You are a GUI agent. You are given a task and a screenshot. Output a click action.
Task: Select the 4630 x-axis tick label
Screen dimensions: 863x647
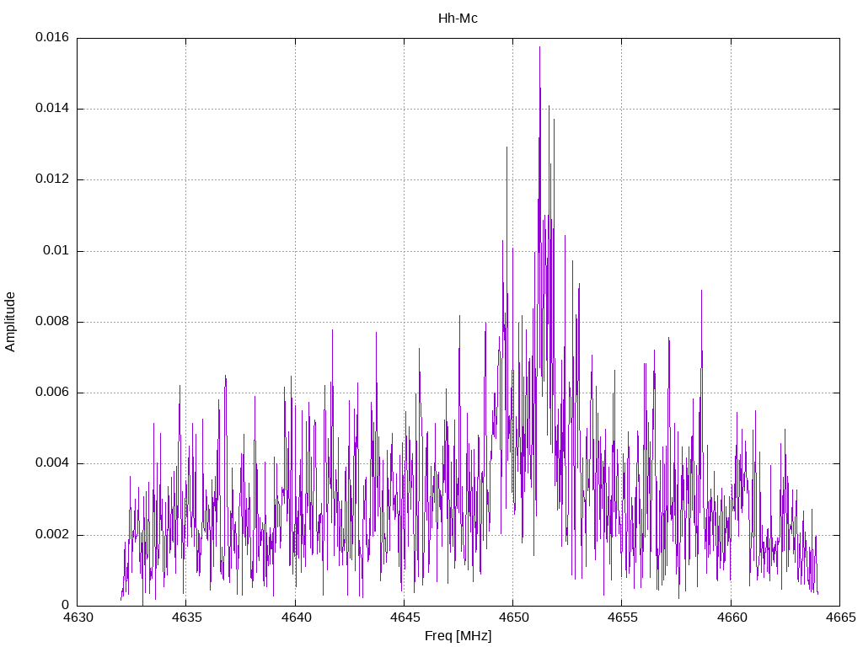tap(78, 617)
